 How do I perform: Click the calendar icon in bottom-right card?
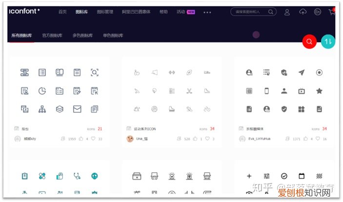click(302, 176)
